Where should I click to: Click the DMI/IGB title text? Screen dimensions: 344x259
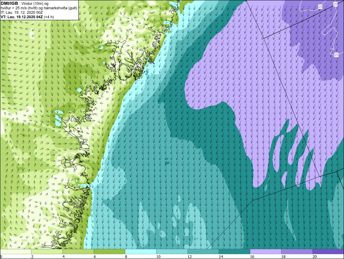tap(9, 3)
